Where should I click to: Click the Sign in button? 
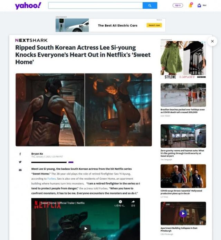coord(177,6)
